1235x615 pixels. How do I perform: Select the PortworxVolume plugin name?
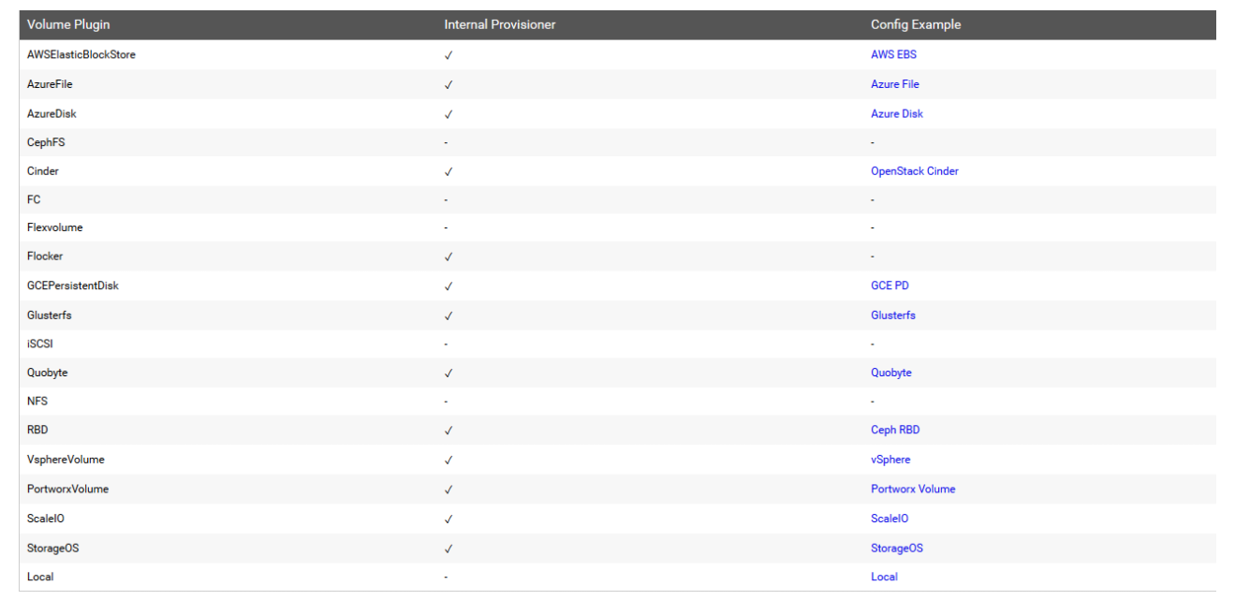point(67,489)
